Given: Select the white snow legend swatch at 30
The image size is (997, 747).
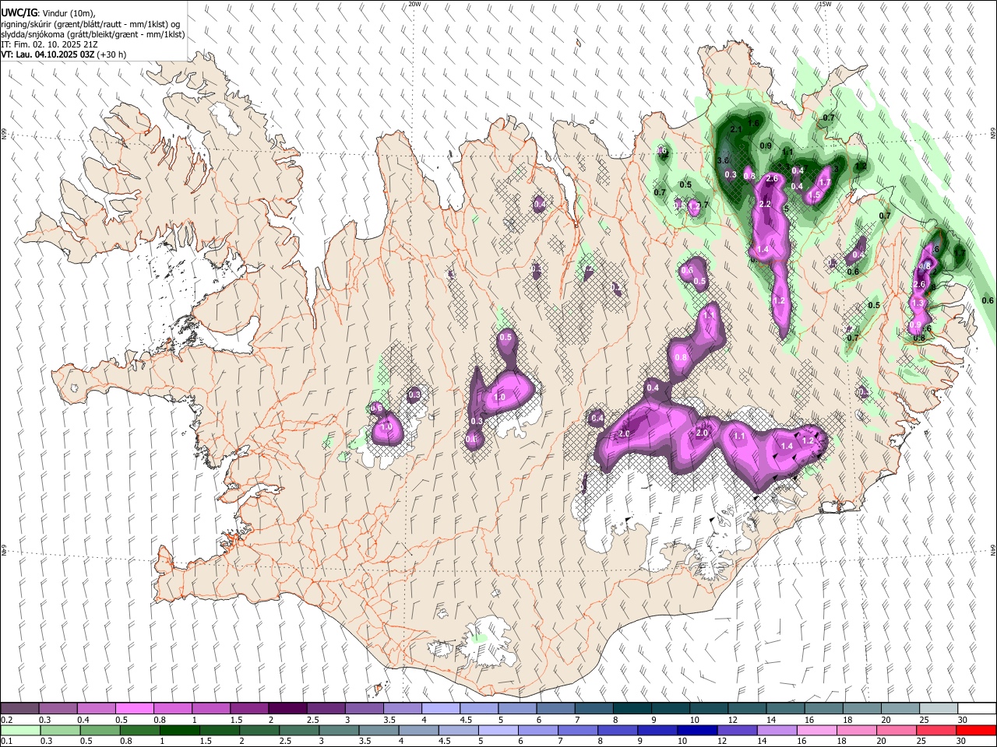Looking at the screenshot, I should click(x=976, y=709).
